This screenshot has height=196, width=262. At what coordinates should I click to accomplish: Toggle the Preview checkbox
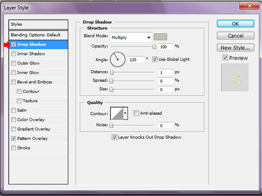coord(225,58)
